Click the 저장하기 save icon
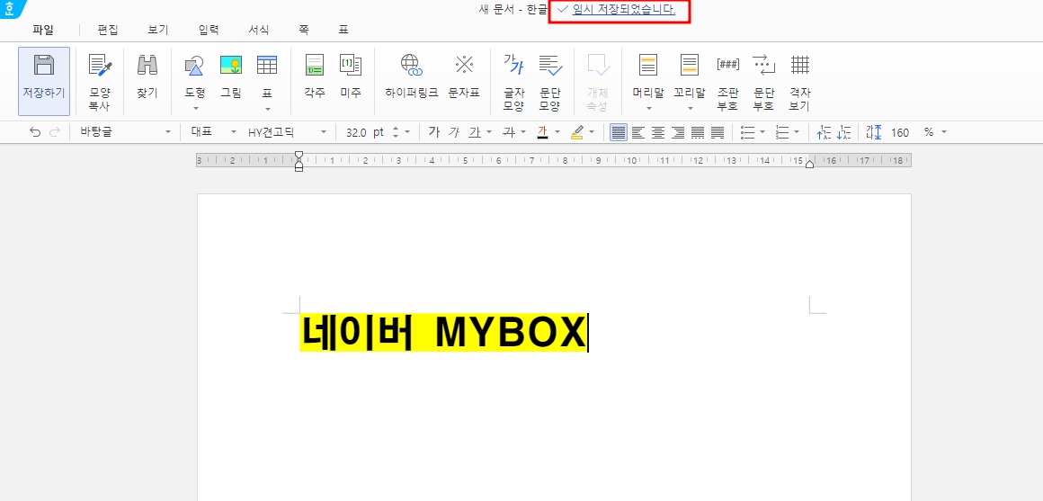Viewport: 1043px width, 501px height. pyautogui.click(x=44, y=65)
